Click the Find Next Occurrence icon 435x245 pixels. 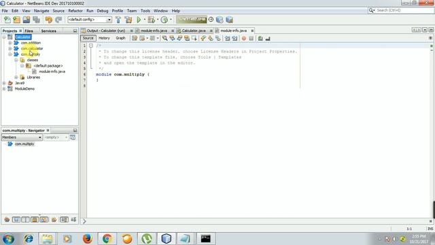point(179,38)
